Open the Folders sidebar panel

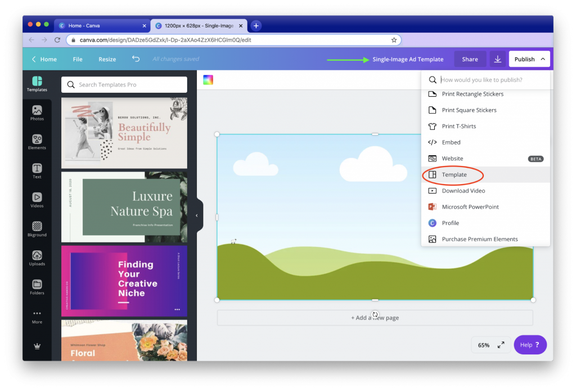pyautogui.click(x=37, y=287)
